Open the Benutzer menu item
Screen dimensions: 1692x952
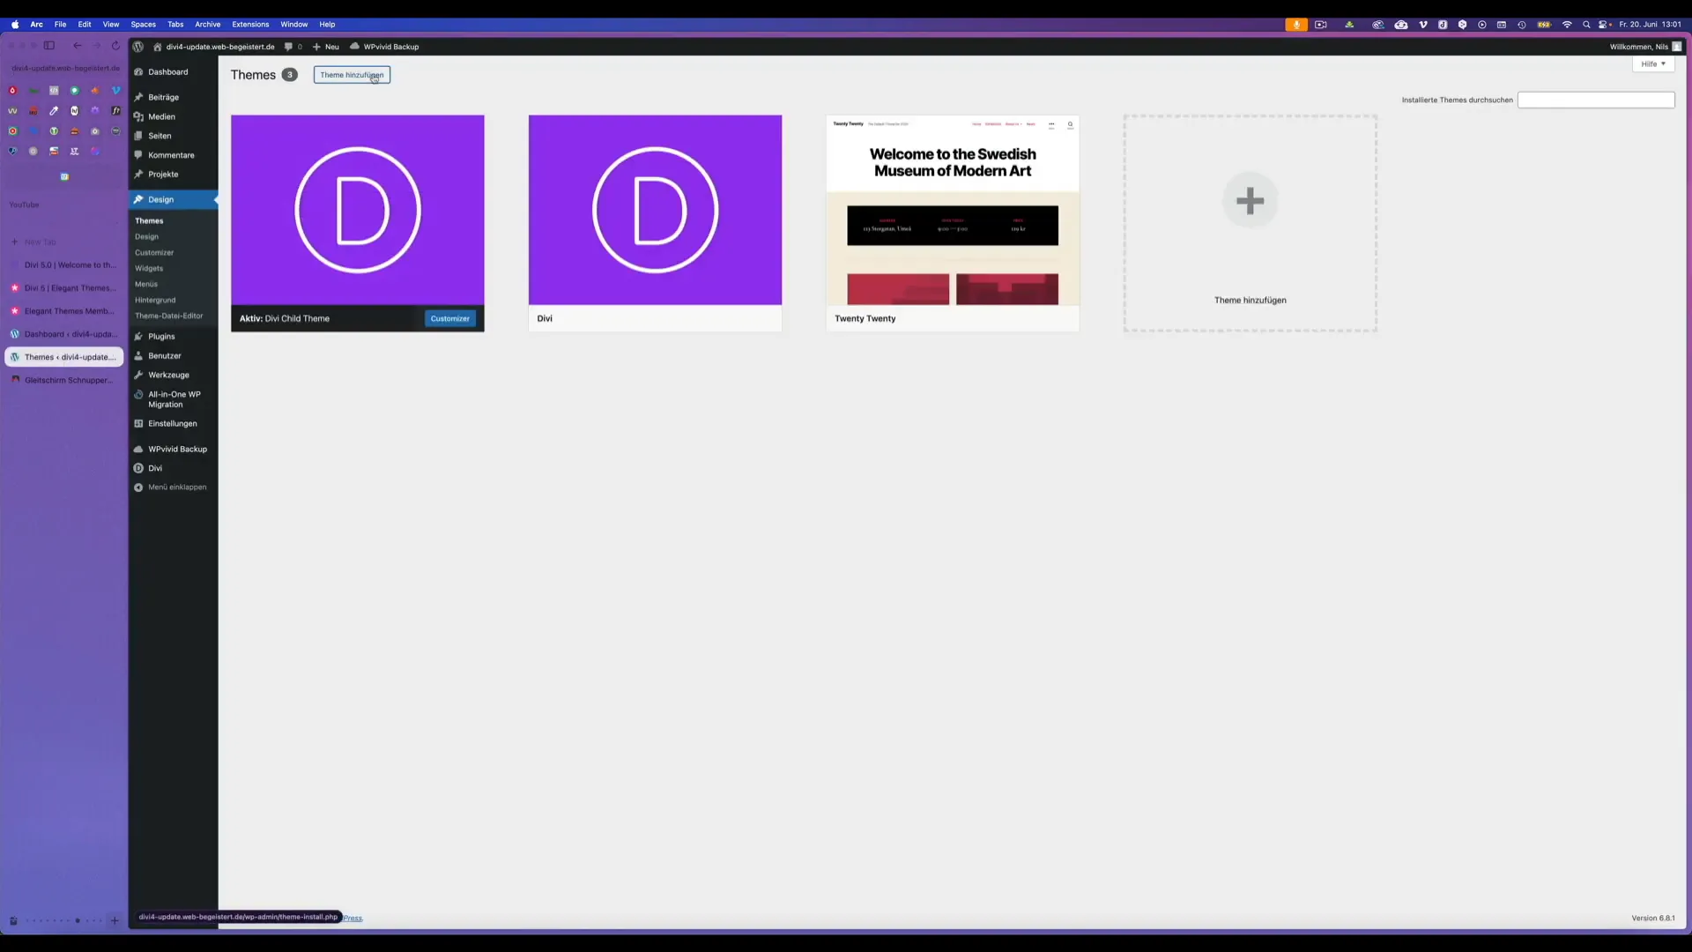tap(174, 356)
